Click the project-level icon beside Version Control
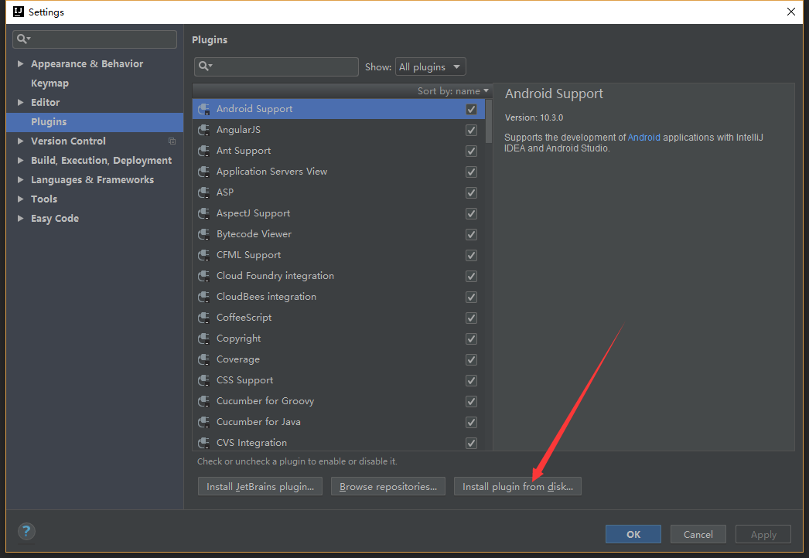 click(172, 141)
